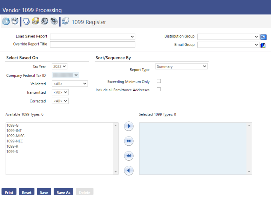This screenshot has height=197, width=271.
Task: Click the Override Report Title field
Action: tap(93, 44)
